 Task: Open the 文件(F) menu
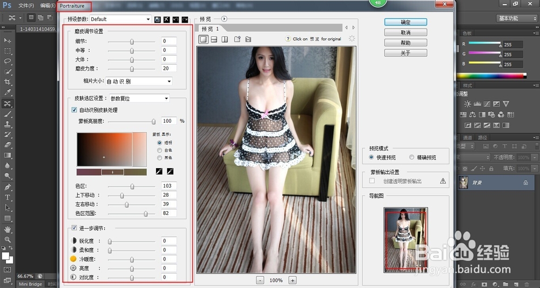(26, 5)
